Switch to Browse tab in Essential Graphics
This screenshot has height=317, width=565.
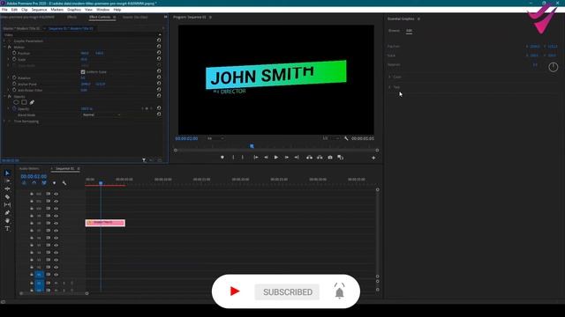[x=394, y=31]
